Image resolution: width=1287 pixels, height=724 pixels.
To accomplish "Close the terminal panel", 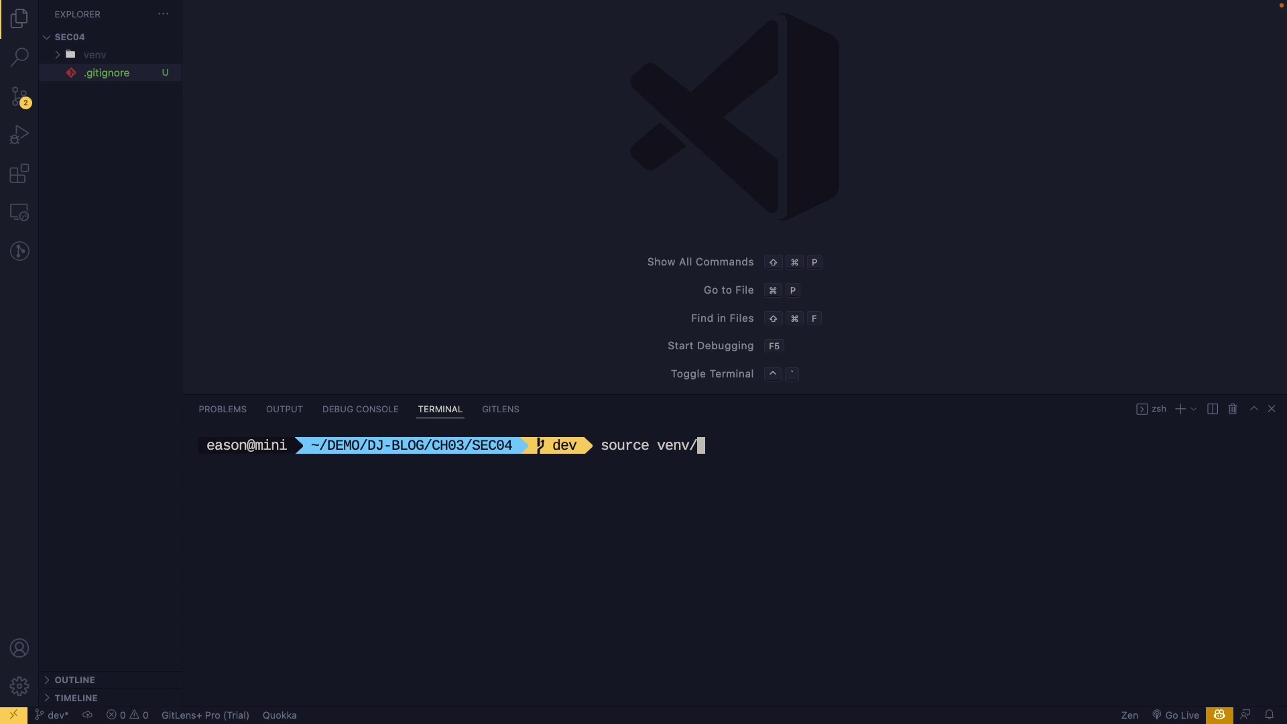I will tap(1272, 409).
